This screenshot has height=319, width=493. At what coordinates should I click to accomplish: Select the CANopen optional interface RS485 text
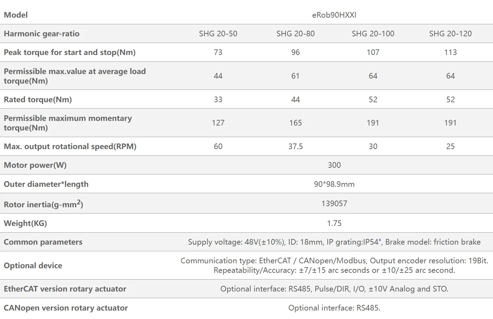point(334,308)
